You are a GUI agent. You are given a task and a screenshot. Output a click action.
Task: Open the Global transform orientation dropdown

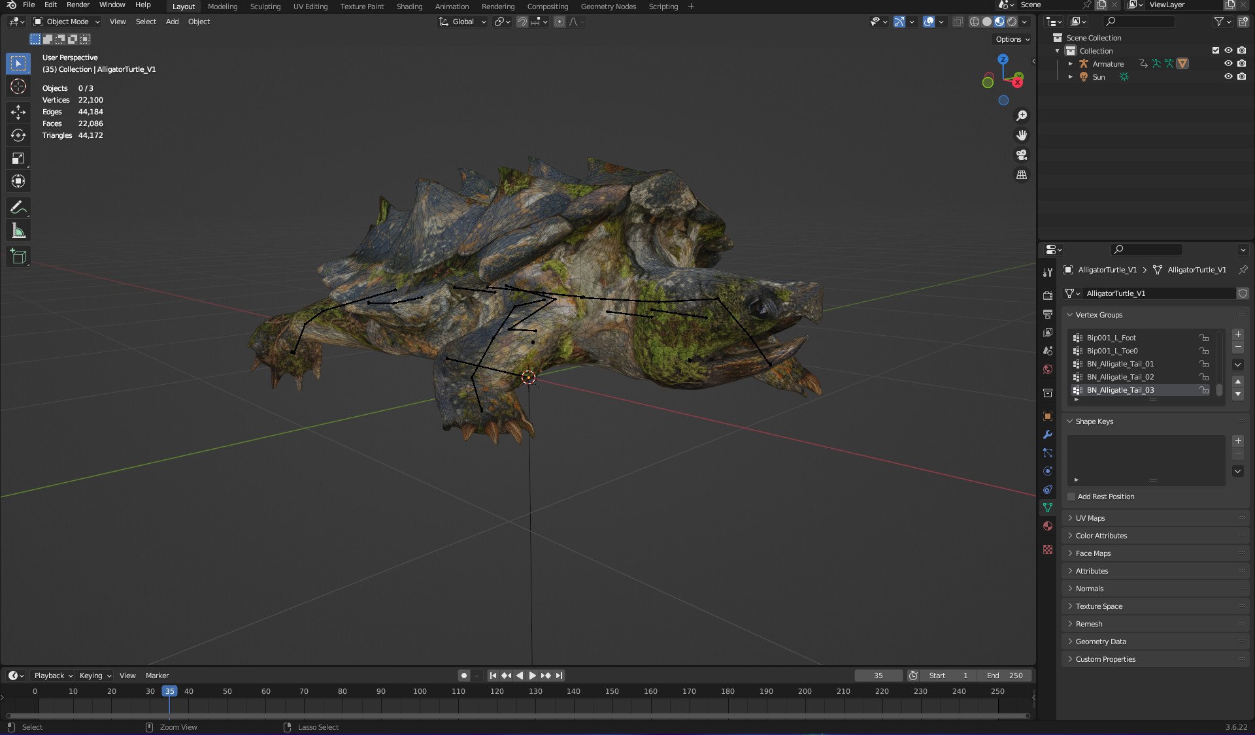click(x=463, y=22)
